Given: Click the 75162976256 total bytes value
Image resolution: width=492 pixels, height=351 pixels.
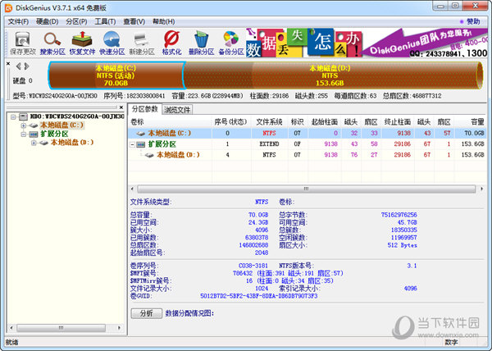Looking at the screenshot, I should pos(399,215).
